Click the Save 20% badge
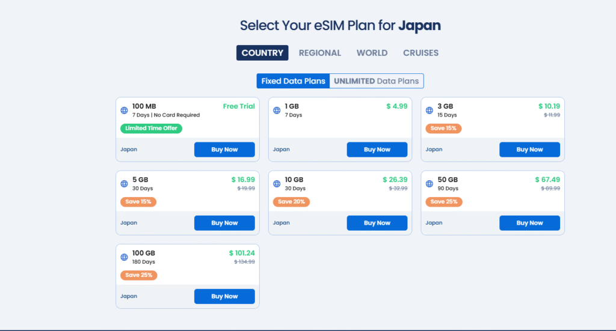This screenshot has width=616, height=331. (x=291, y=202)
